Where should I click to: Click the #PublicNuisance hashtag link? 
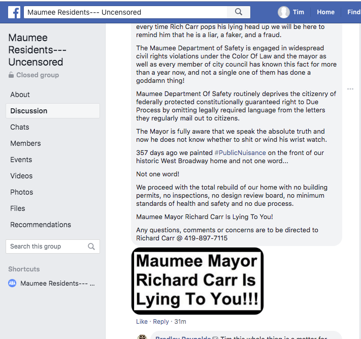pos(241,152)
